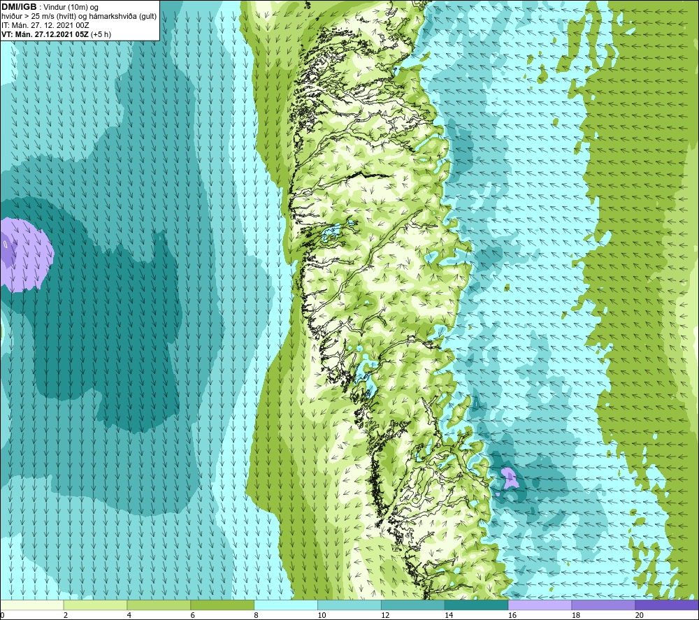Viewport: 699px width, 620px height.
Task: Click the 2–4 m/s light green legend swatch
Action: (x=95, y=605)
